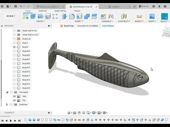Click the Orbit navigation tool
The image size is (170, 127).
click(69, 113)
